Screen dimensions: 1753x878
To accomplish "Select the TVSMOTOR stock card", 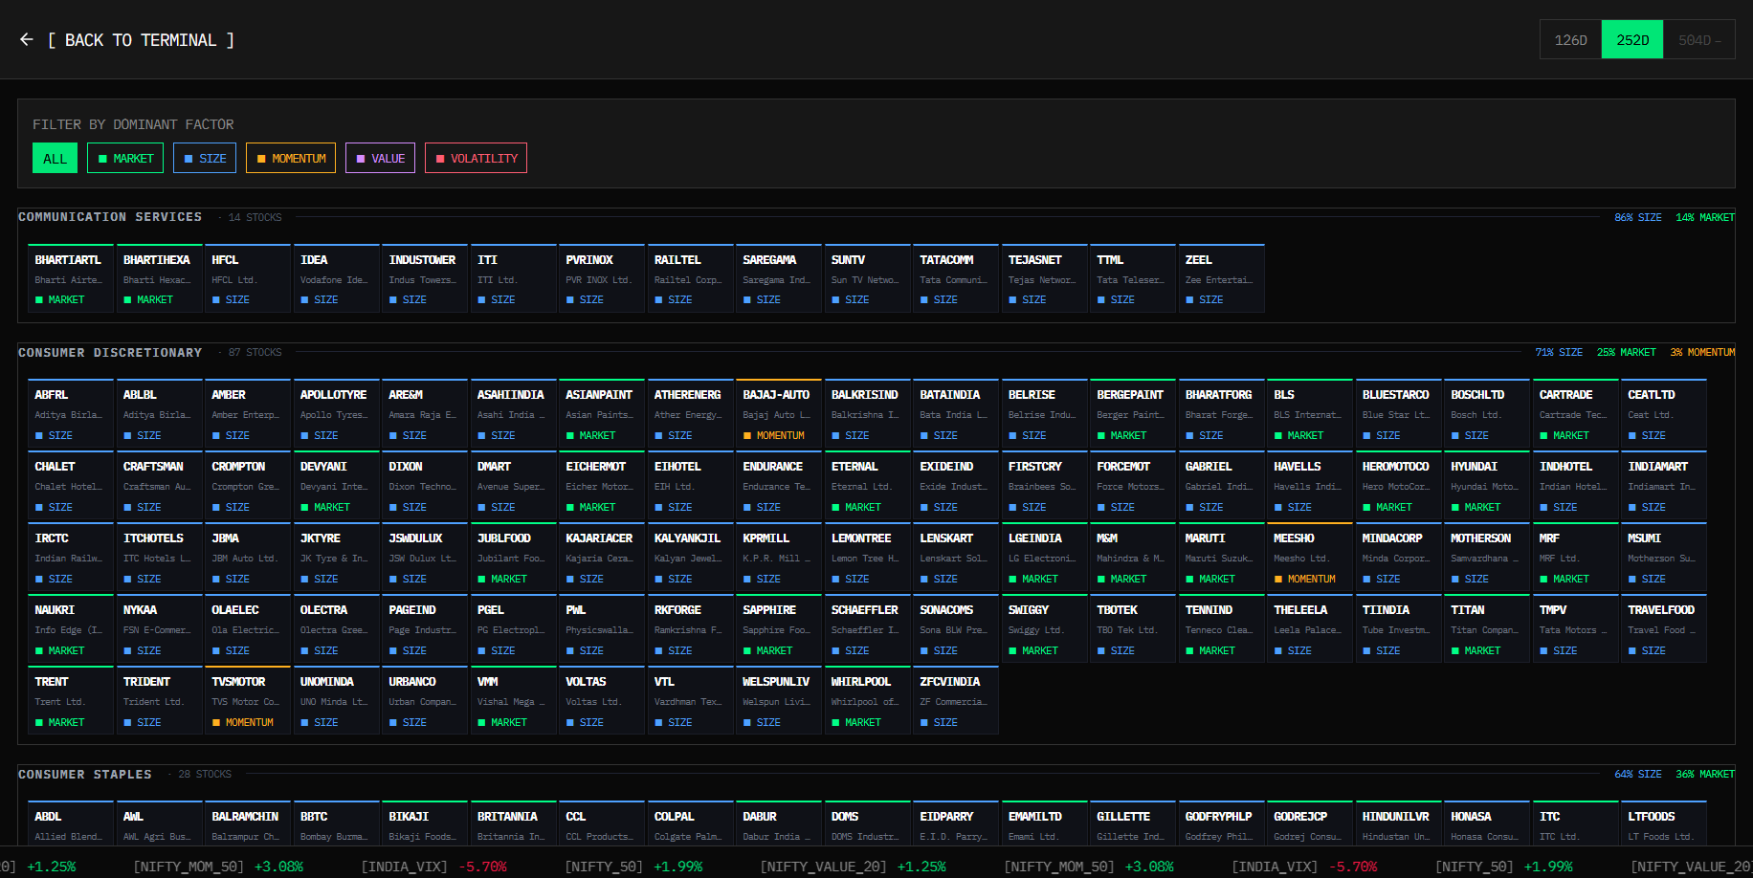I will point(247,701).
